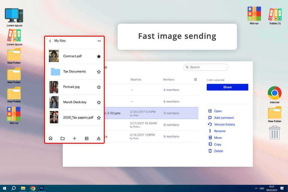
Task: Star the Tax Documents folder
Action: (99, 72)
